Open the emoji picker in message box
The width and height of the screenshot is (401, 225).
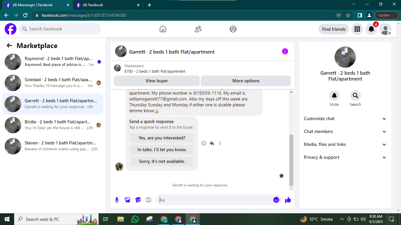coord(276,200)
